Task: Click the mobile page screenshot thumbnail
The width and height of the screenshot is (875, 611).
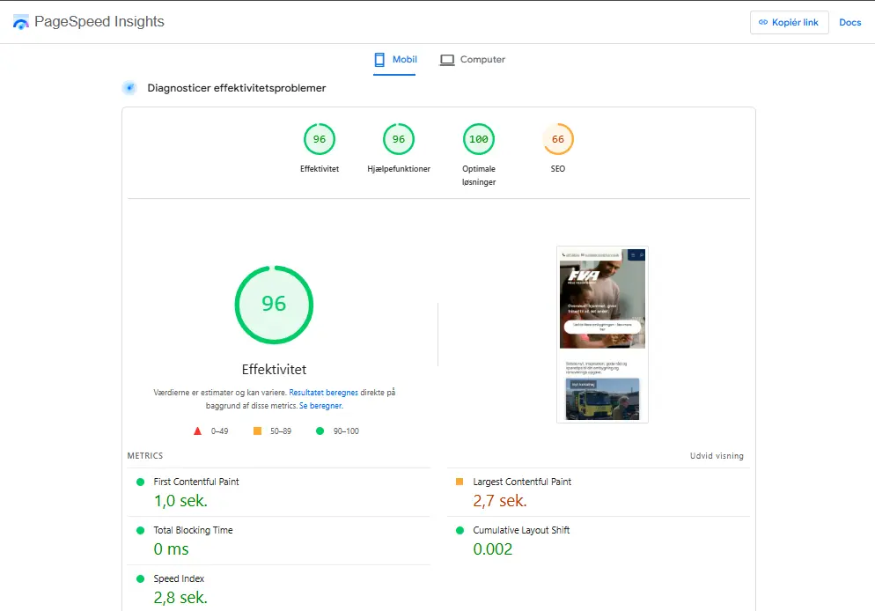Action: coord(602,335)
